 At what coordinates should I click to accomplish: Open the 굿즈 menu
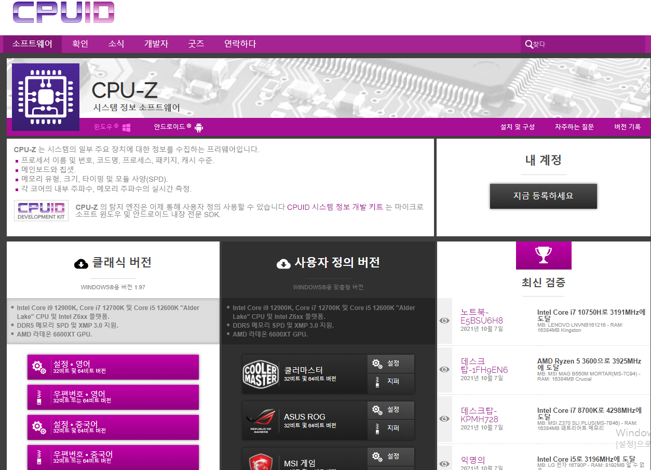point(196,44)
